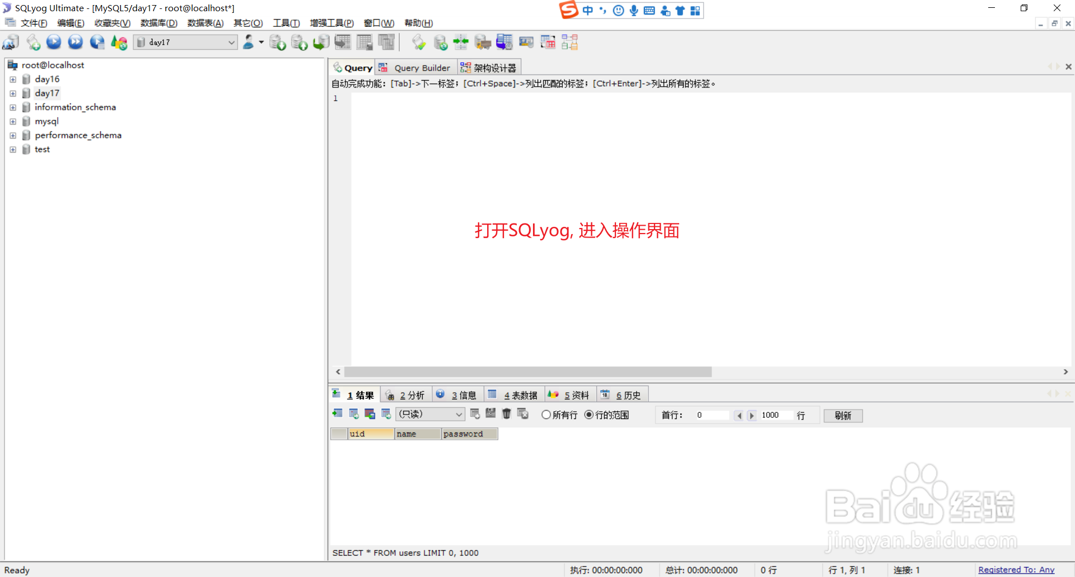Switch to the 4 表数据 tab

(x=513, y=395)
